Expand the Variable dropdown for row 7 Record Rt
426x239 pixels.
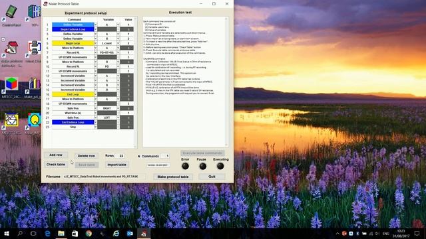point(118,52)
